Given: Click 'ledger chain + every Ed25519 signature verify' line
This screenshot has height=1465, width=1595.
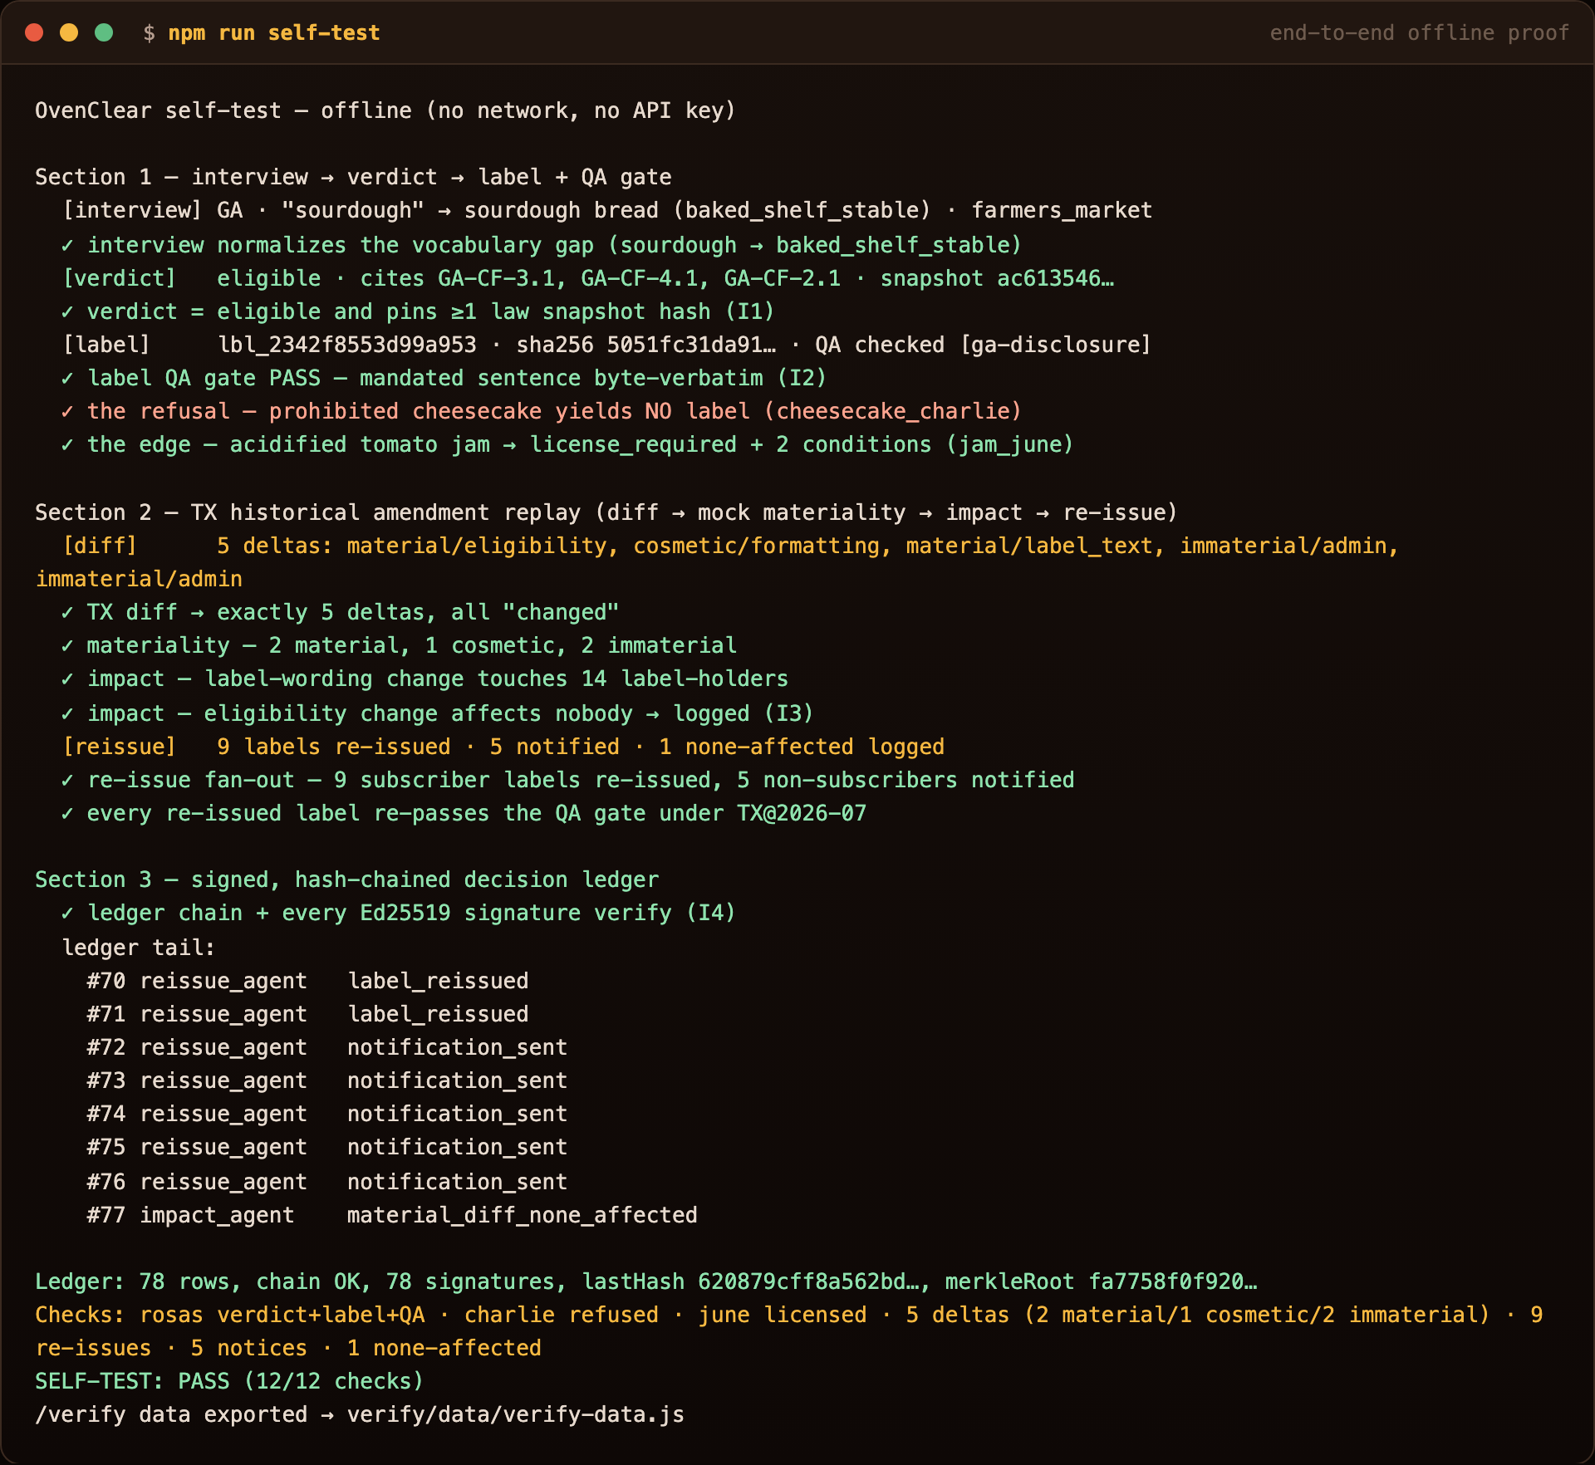Looking at the screenshot, I should 399,913.
